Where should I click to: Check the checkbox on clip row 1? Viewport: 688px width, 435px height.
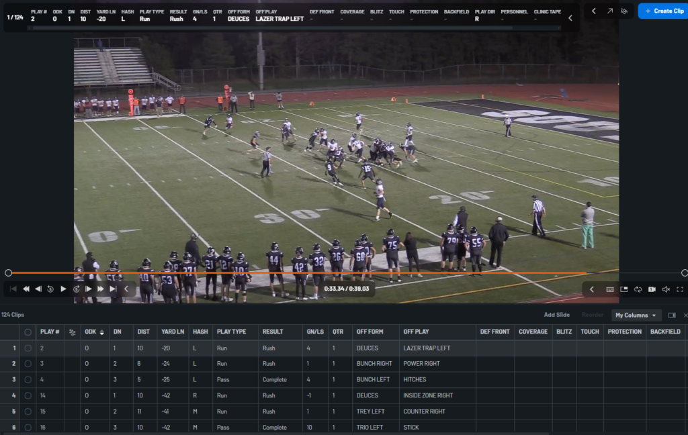point(27,348)
